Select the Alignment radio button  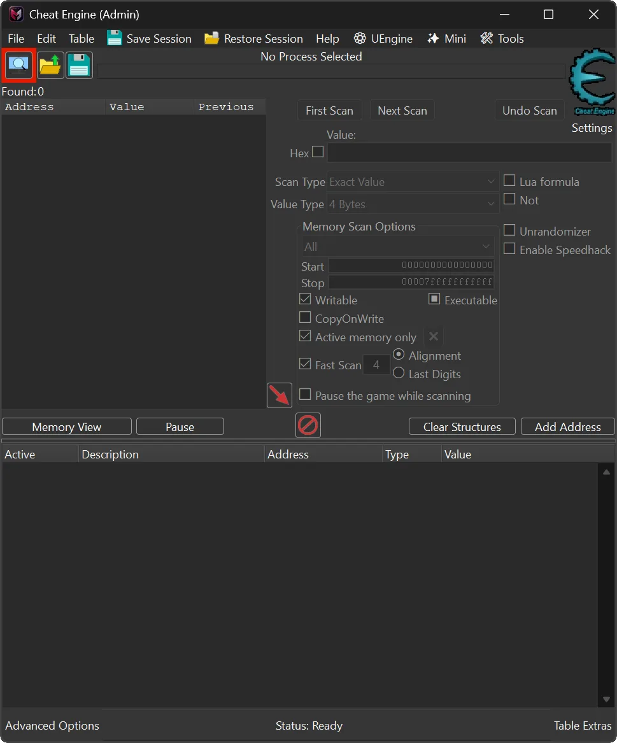pyautogui.click(x=399, y=355)
